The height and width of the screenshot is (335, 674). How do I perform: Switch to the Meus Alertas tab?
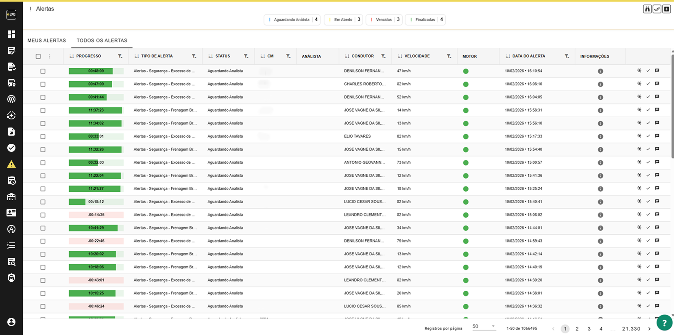coord(47,41)
